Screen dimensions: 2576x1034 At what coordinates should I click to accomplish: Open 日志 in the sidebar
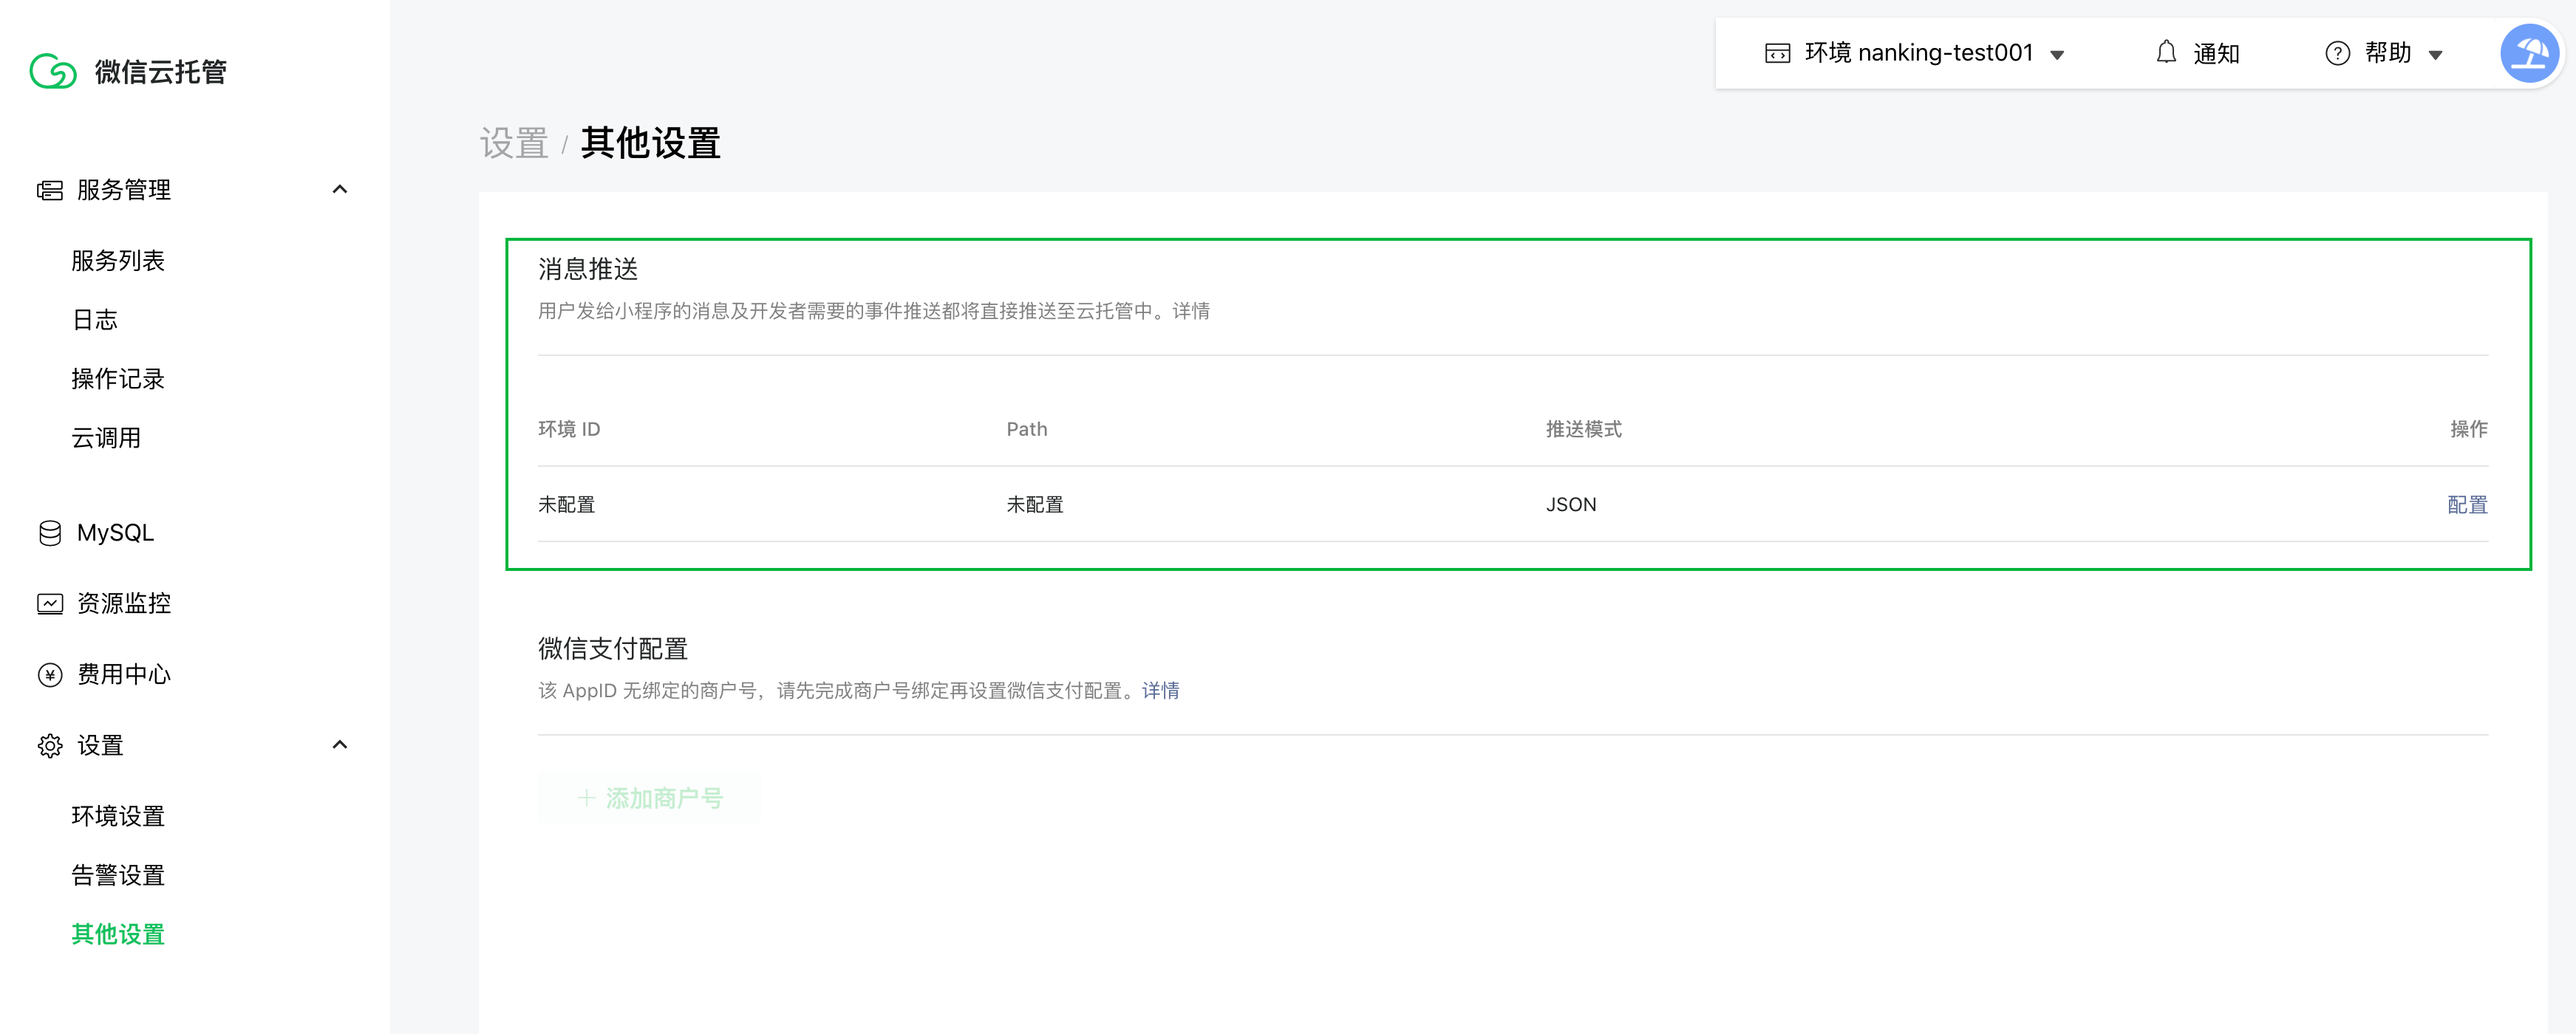(95, 320)
